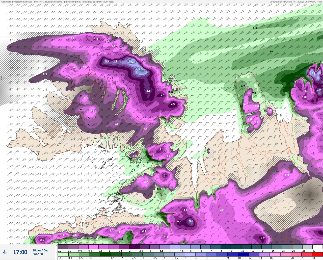
Task: Select the red 30 swatch in lower legend row
Action: click(317, 255)
